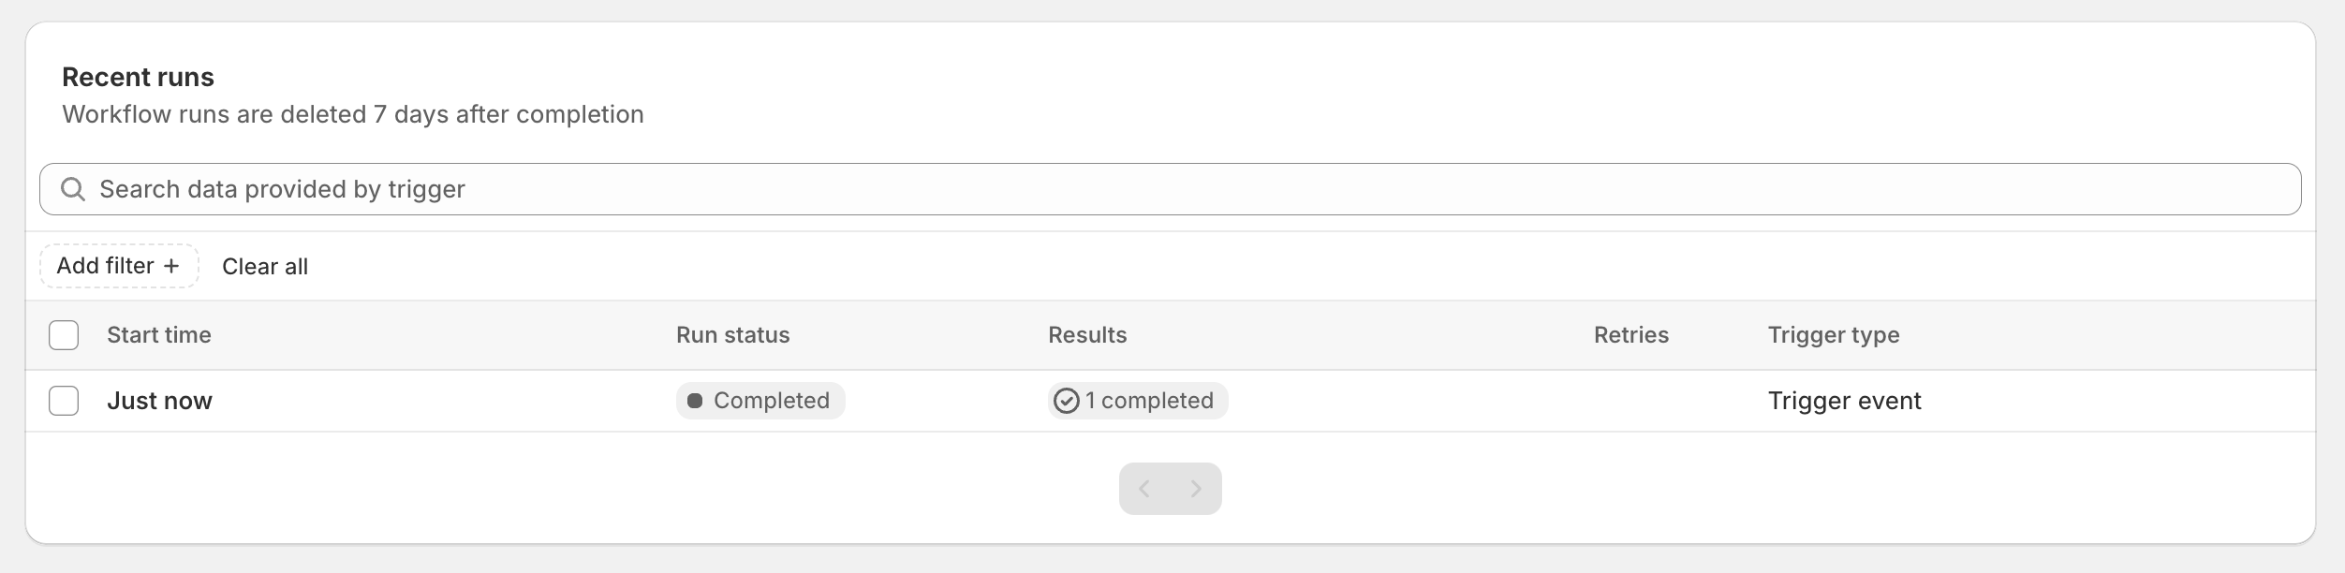2345x573 pixels.
Task: Click the Completed status dot icon
Action: [x=695, y=401]
